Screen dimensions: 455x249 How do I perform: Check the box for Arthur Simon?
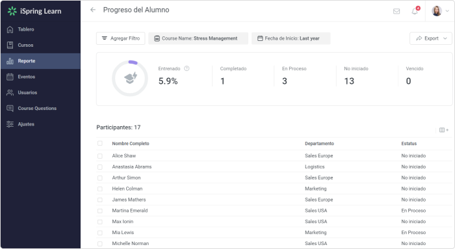(x=100, y=178)
